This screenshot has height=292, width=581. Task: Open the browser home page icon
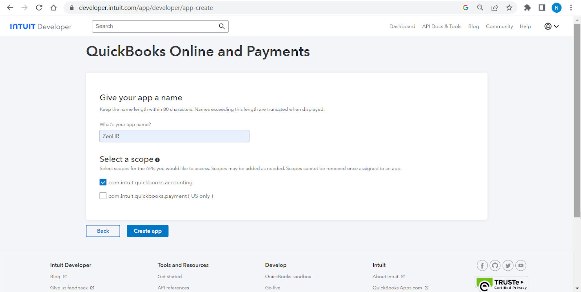tap(53, 8)
